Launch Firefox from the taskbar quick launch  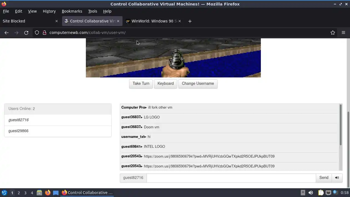(48, 193)
